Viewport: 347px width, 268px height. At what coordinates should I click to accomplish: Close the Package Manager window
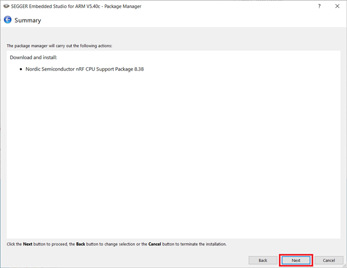coord(337,6)
